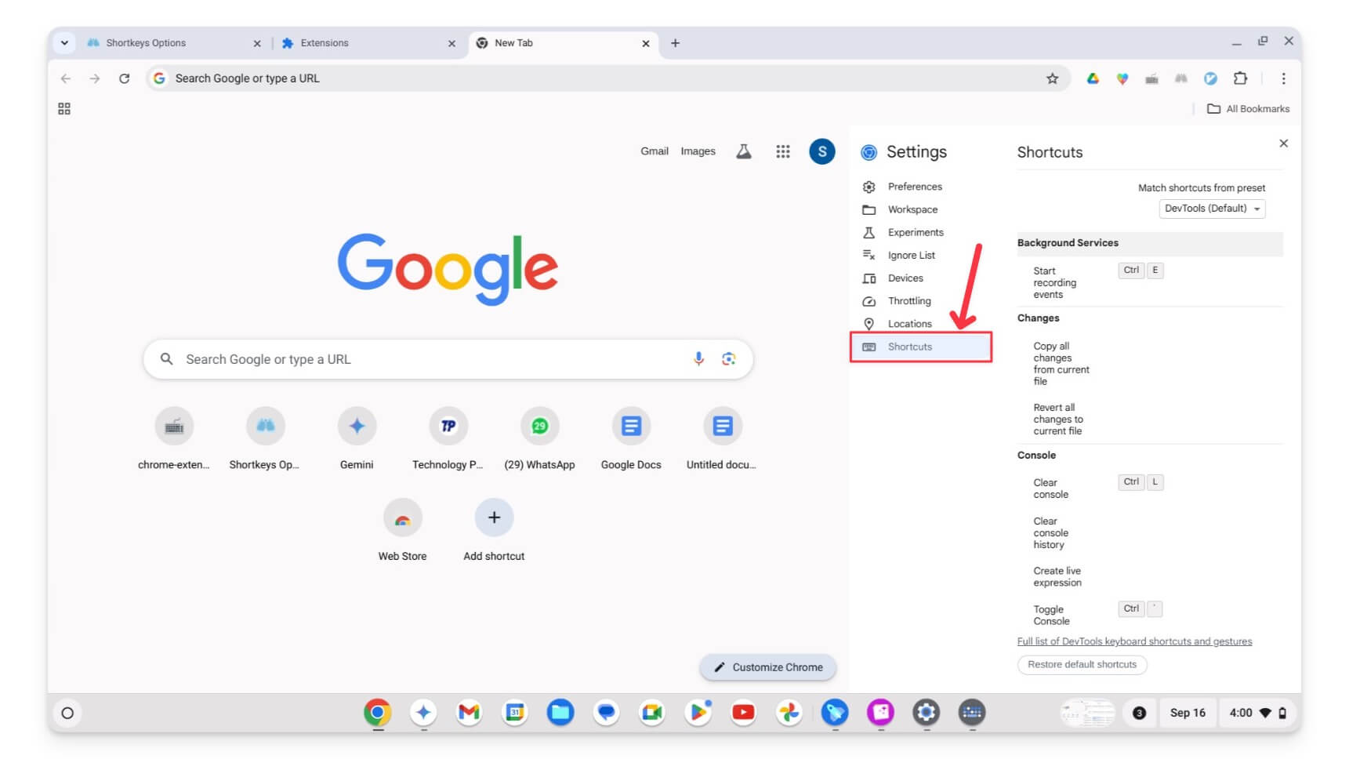
Task: Open Untitled docu... shortcut tile
Action: pyautogui.click(x=722, y=438)
